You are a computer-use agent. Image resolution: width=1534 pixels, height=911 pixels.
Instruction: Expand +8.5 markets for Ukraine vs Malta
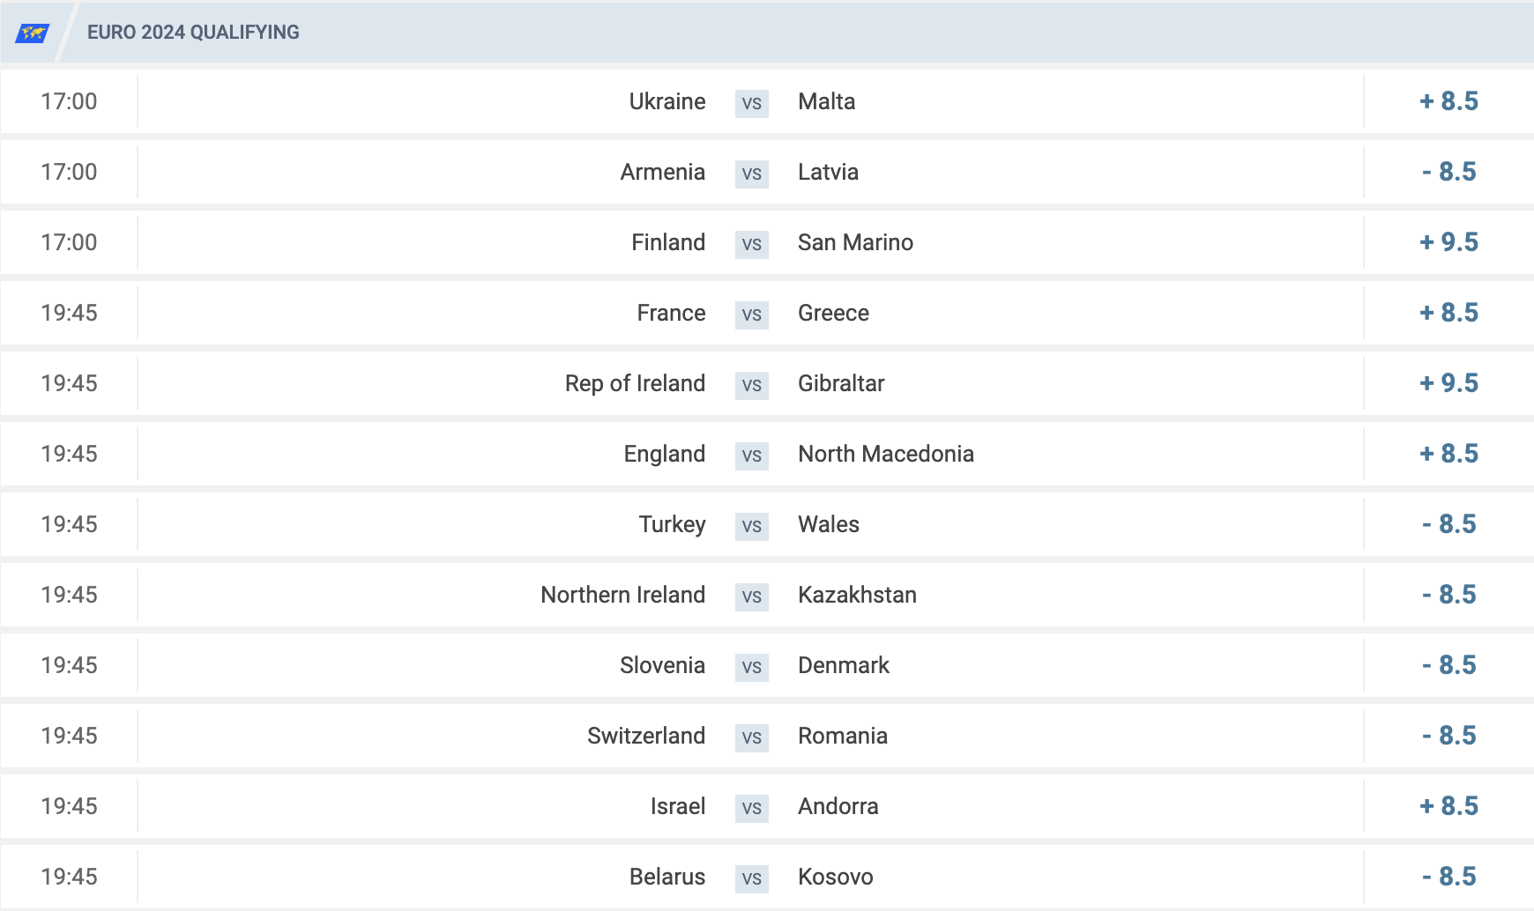[x=1448, y=101]
